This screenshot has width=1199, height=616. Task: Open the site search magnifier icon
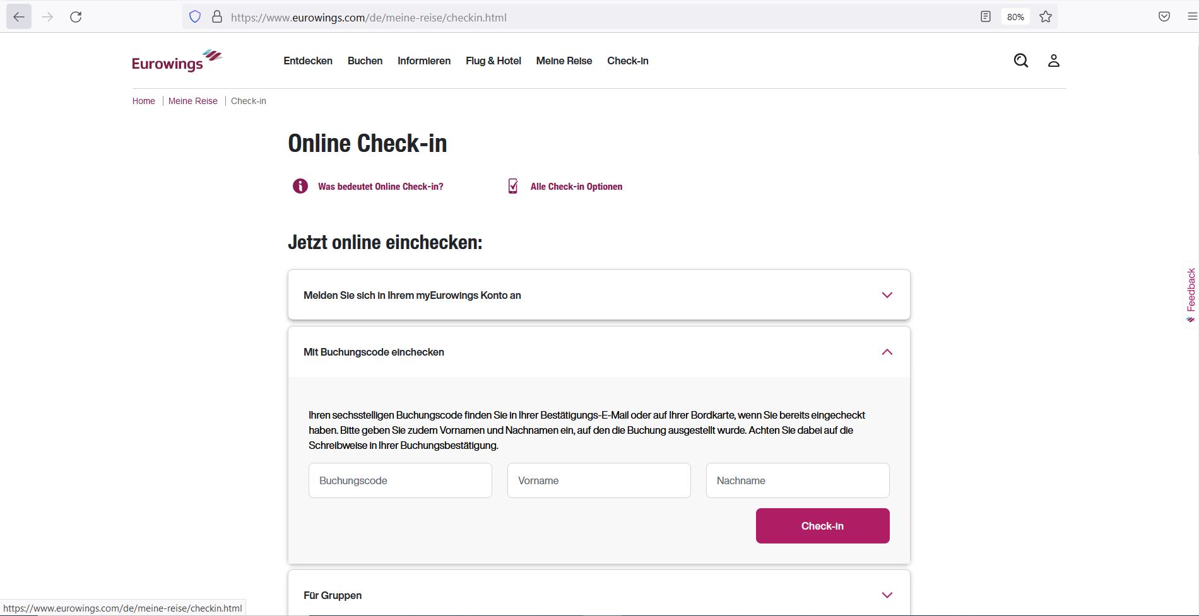click(1020, 61)
